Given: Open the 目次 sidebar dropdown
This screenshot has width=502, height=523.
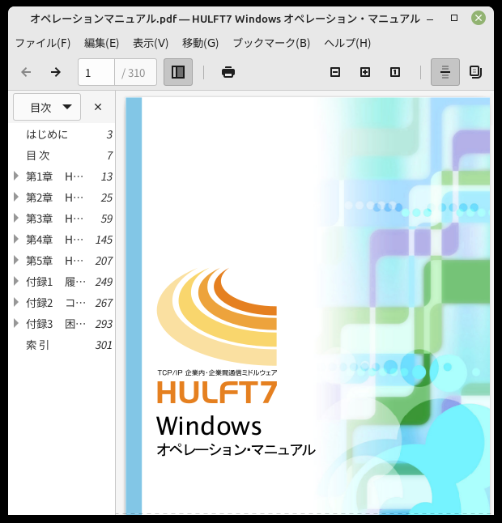Looking at the screenshot, I should click(47, 107).
